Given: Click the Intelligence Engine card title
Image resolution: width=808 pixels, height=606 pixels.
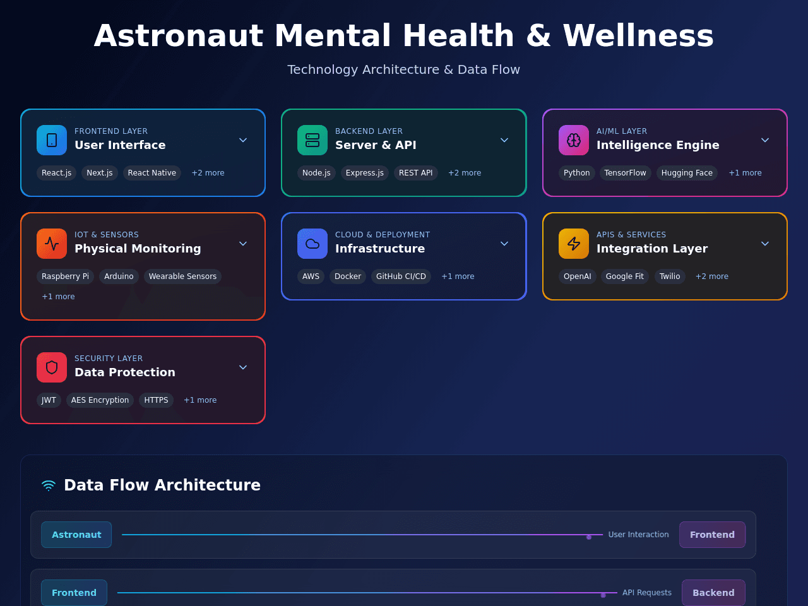Looking at the screenshot, I should pos(658,145).
